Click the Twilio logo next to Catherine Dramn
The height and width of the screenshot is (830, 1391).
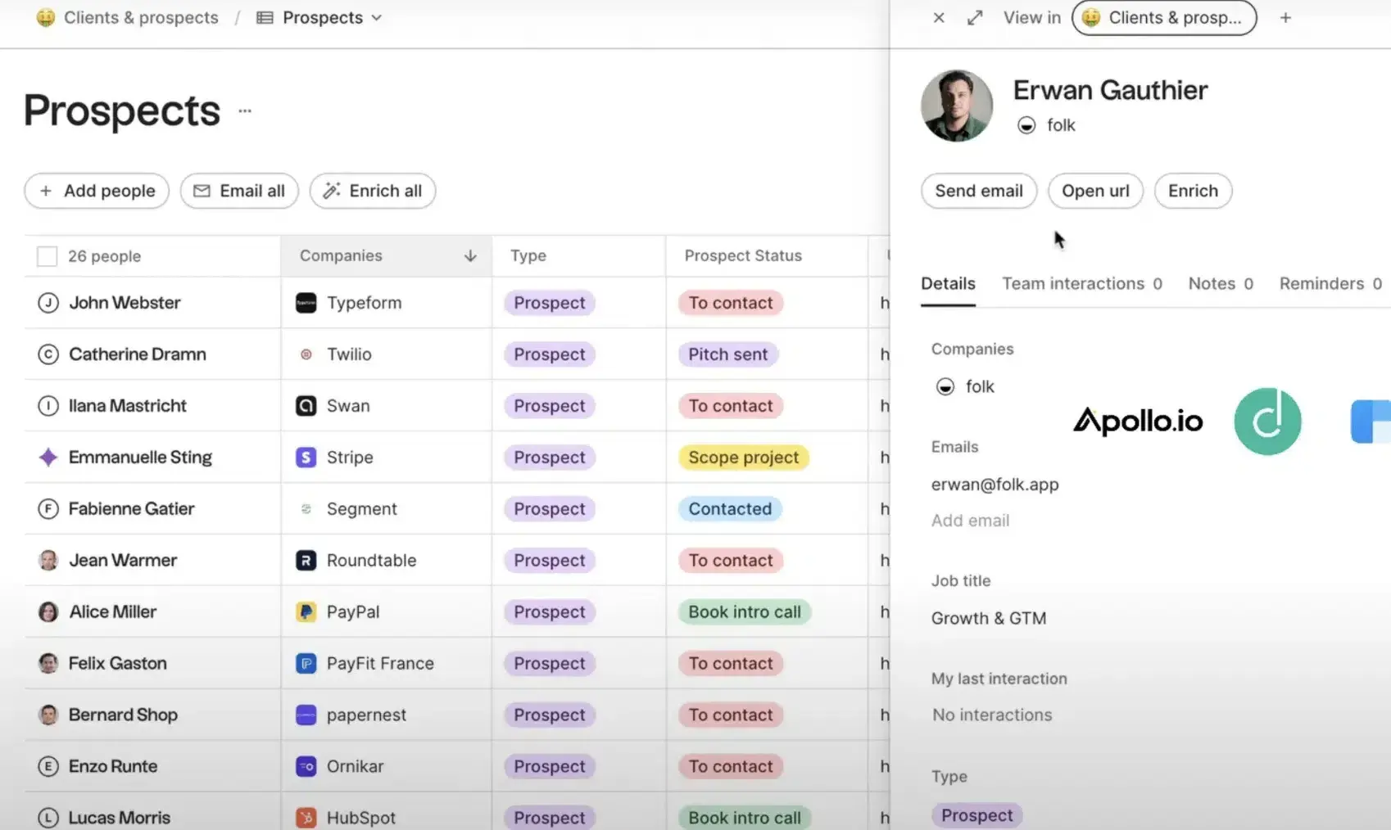tap(306, 354)
